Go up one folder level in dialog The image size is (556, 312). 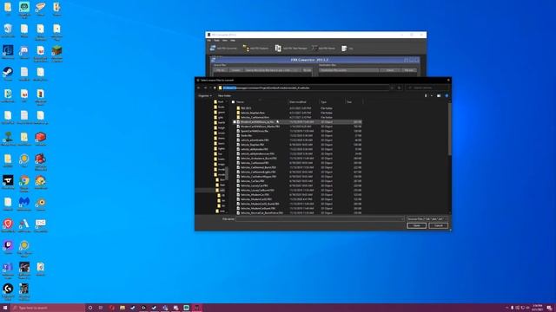tap(215, 88)
